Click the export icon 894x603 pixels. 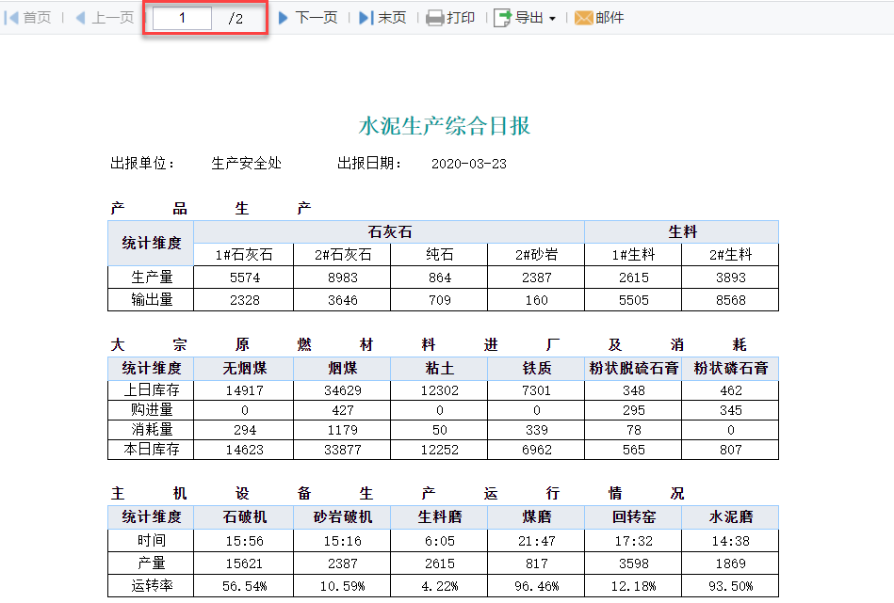pos(502,18)
